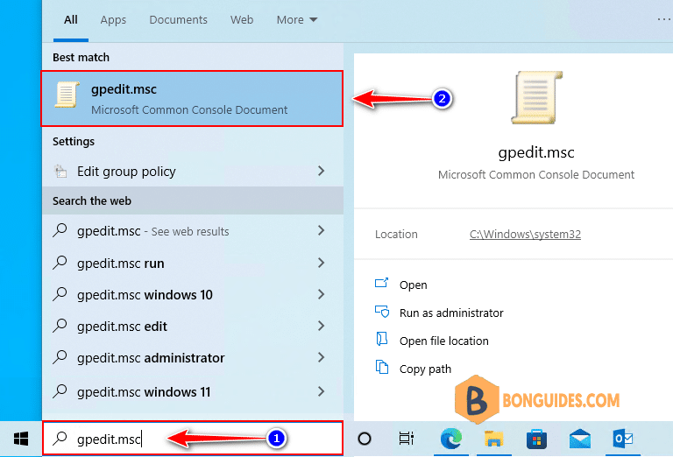Click the gpedit.msc search input field
The image size is (673, 457).
pyautogui.click(x=192, y=438)
